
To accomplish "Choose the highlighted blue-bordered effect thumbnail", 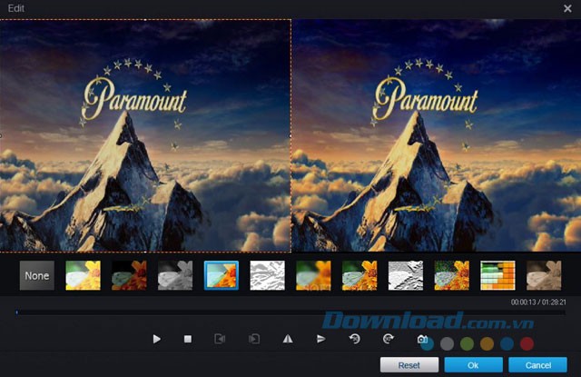I will click(x=222, y=275).
